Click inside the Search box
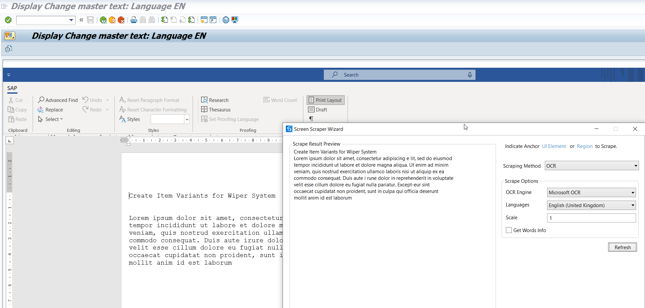This screenshot has height=308, width=645. [399, 75]
